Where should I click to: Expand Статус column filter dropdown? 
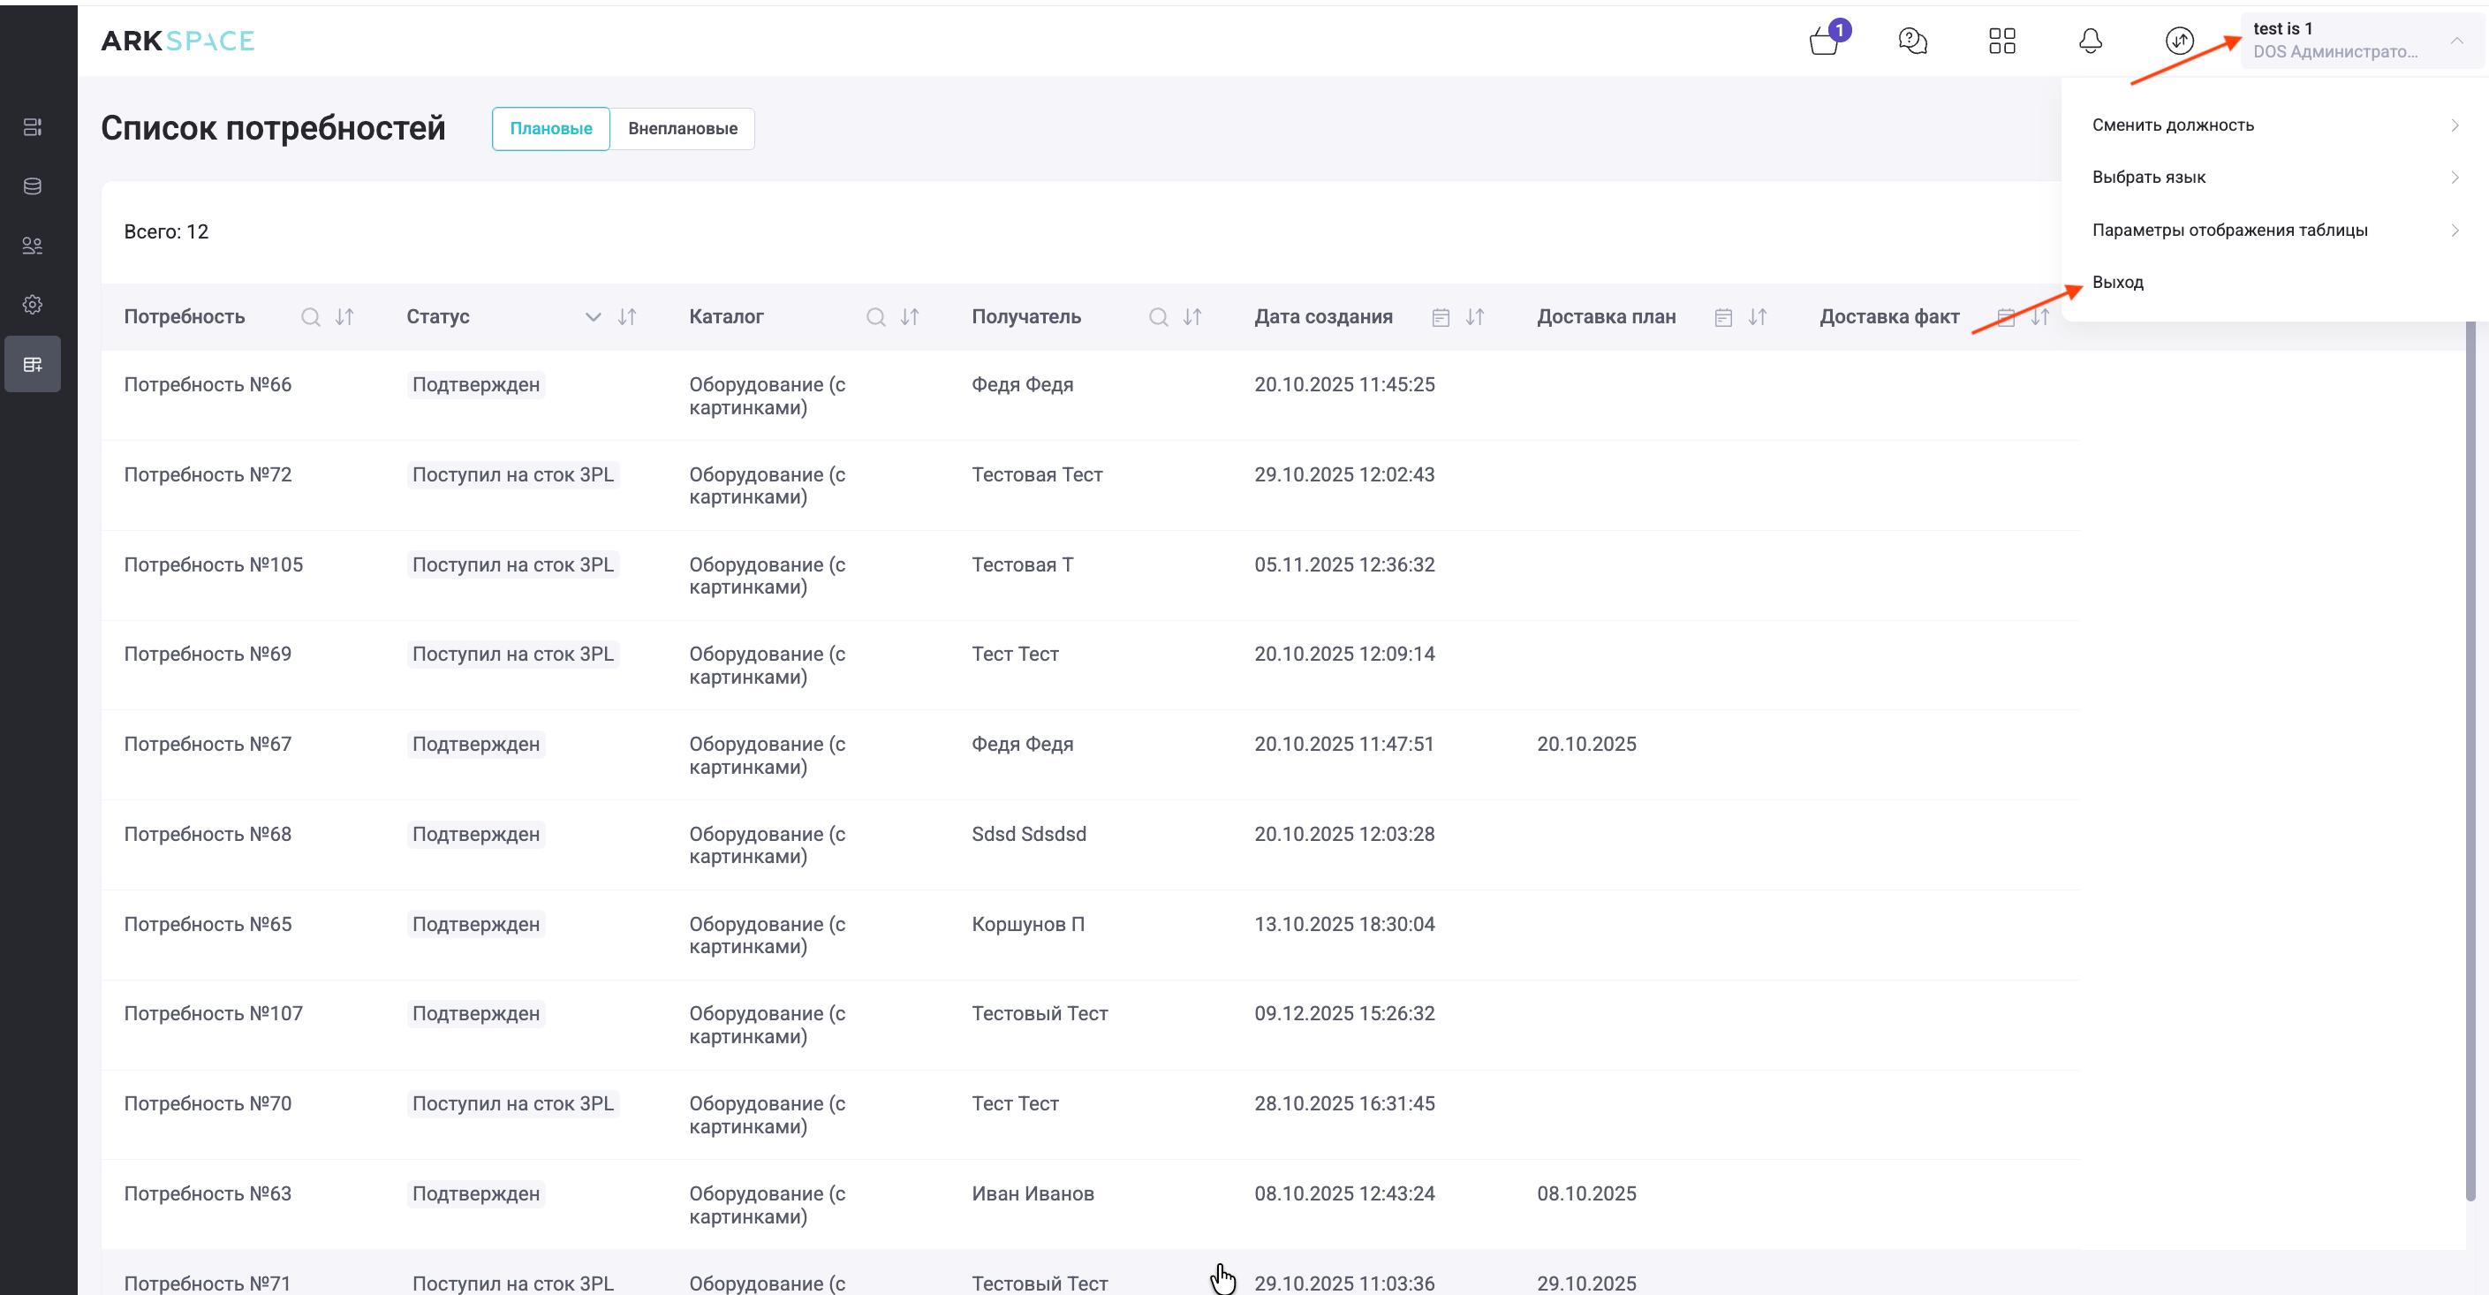[x=594, y=317]
